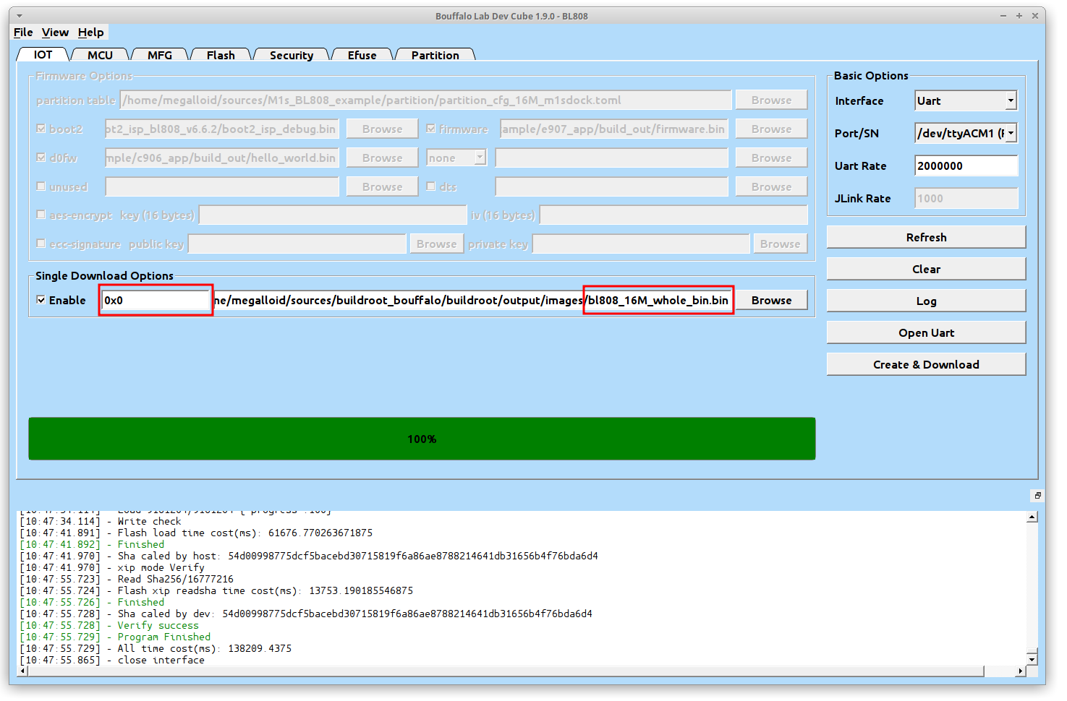Screen dimensions: 1067x701
Task: Click the partition table path field
Action: coord(425,100)
